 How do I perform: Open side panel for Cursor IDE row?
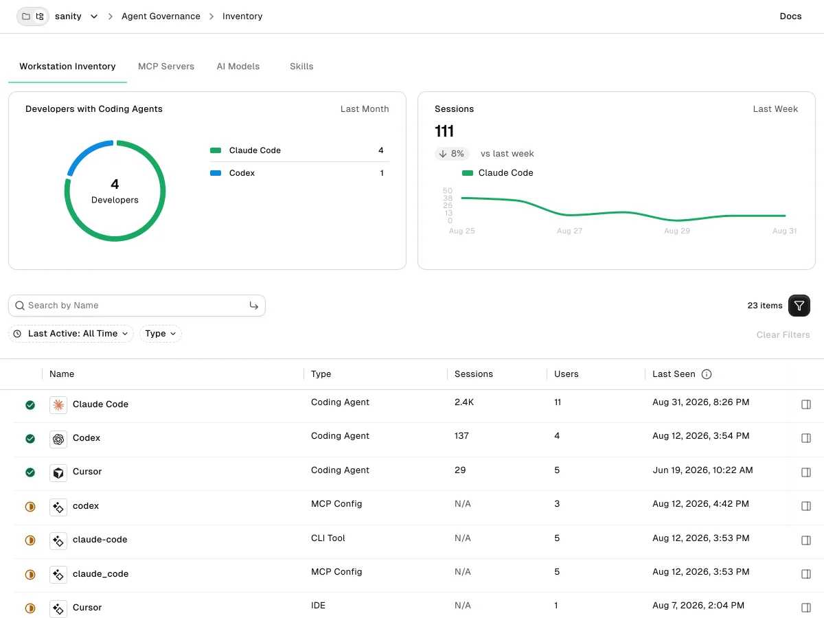click(x=806, y=608)
